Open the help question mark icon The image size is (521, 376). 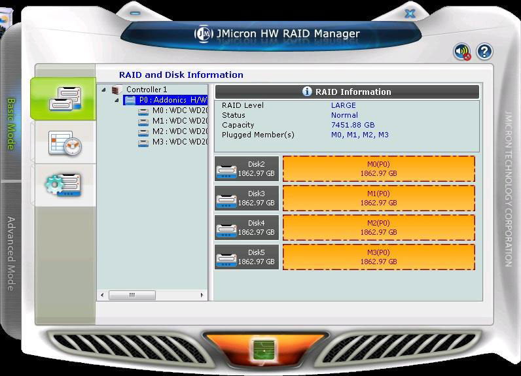click(484, 52)
